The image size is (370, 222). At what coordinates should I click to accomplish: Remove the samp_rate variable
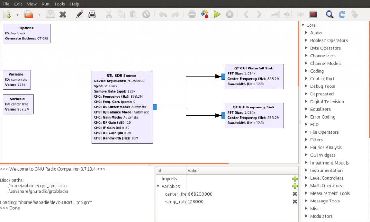(295, 201)
